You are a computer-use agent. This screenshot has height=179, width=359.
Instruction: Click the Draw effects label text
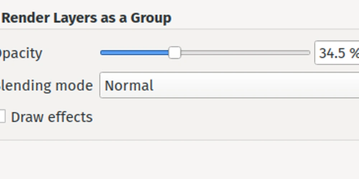(52, 117)
